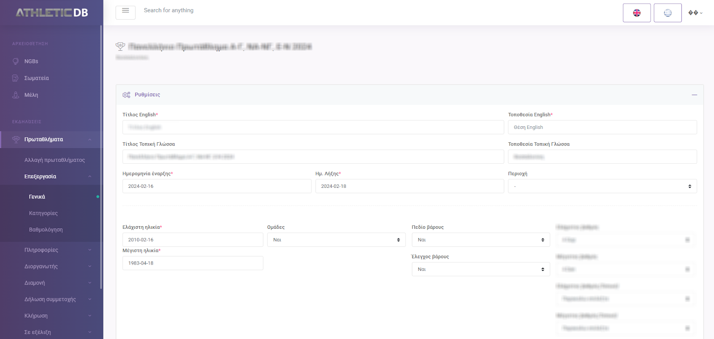
Task: Expand the Δήλωση συμμετοχής sidebar section
Action: click(x=51, y=300)
